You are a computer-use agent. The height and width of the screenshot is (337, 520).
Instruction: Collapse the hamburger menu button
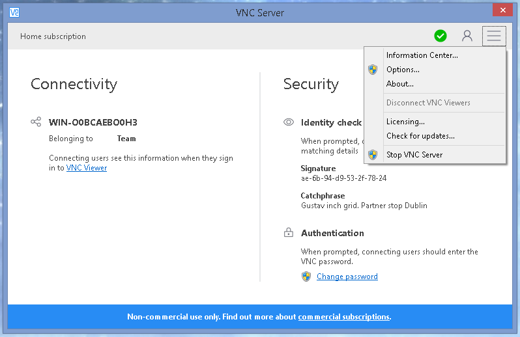[494, 36]
